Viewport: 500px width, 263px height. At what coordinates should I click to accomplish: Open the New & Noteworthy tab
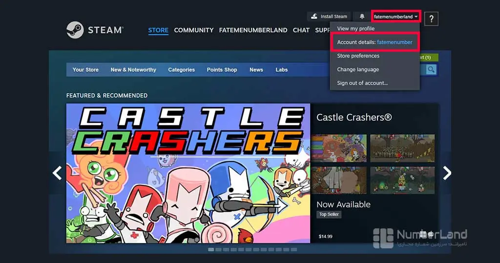point(133,69)
